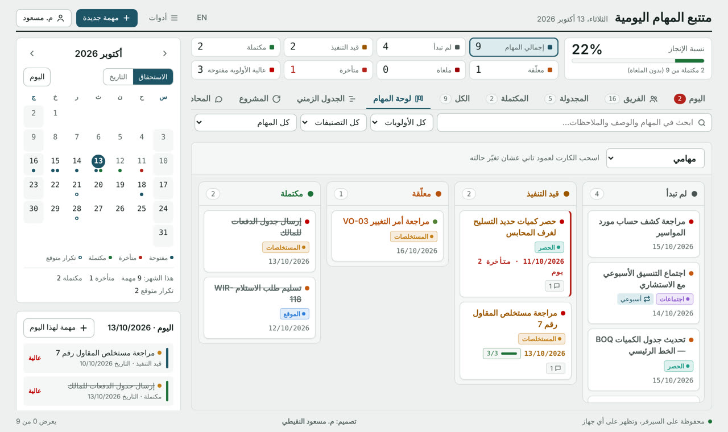
Task: Click the أسبوعي recurrence icon tag
Action: coord(635,299)
